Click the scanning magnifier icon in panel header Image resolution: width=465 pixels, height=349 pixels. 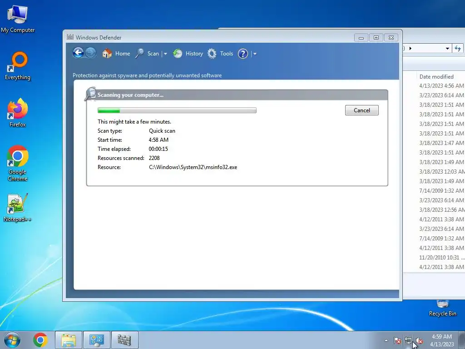tap(90, 94)
